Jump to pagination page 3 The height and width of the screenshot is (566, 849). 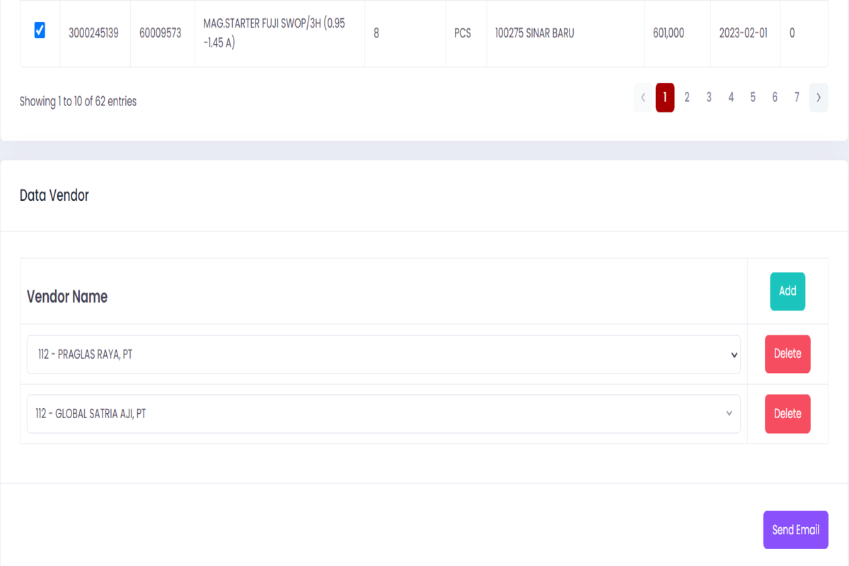coord(709,98)
